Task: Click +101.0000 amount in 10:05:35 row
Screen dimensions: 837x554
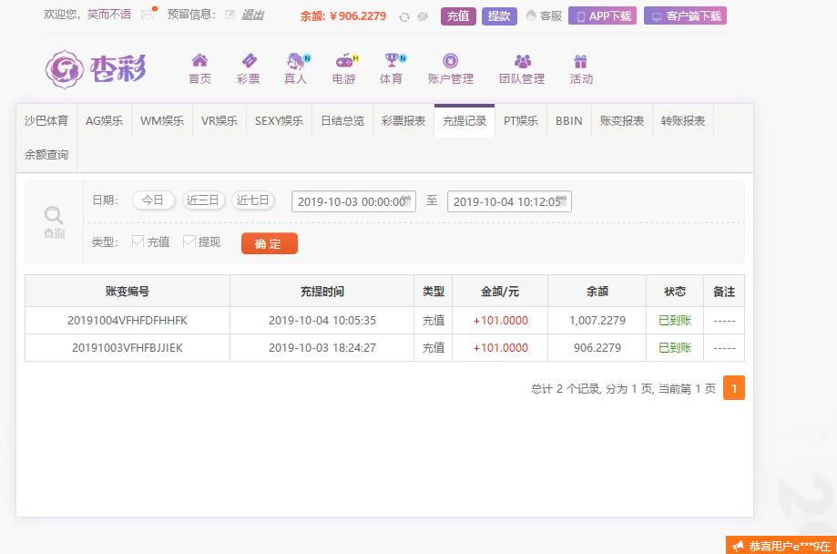Action: 500,321
